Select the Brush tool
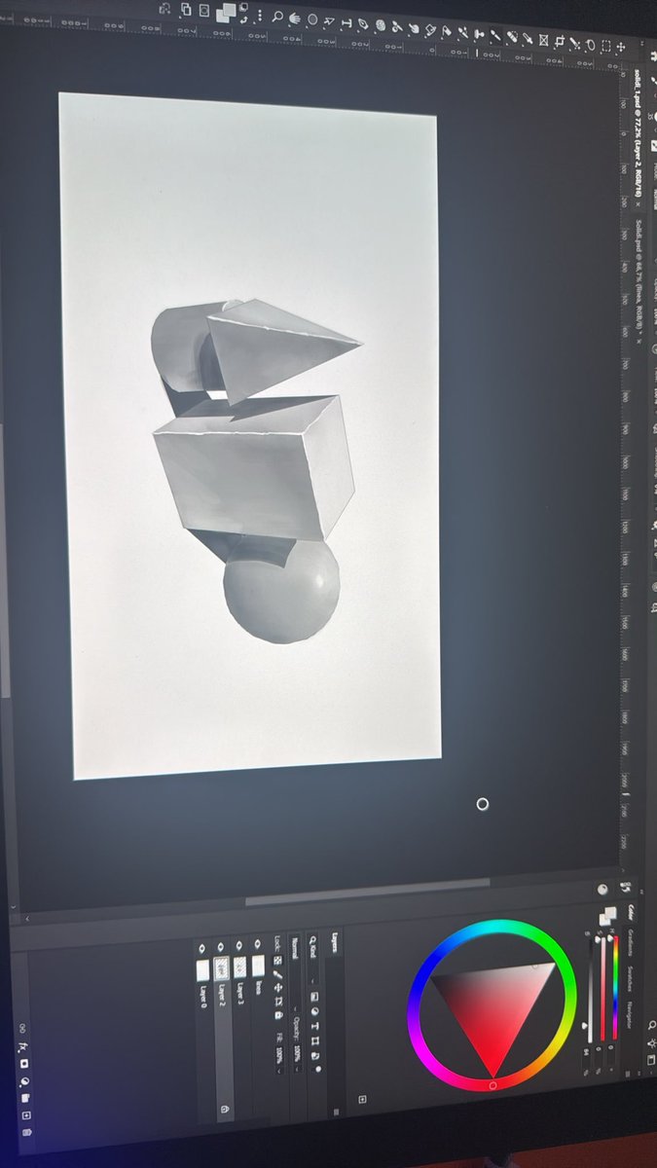The image size is (657, 1168). (495, 35)
